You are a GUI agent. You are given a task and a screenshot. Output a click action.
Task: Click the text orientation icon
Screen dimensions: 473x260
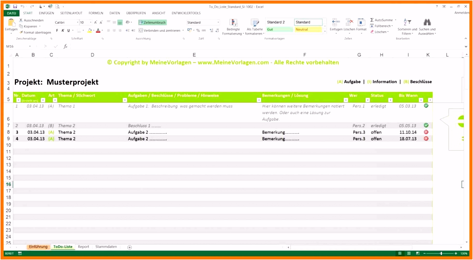[x=128, y=22]
